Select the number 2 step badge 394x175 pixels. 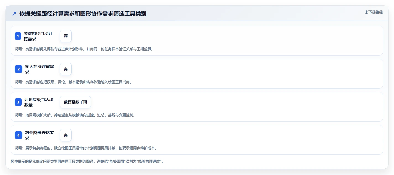pyautogui.click(x=19, y=69)
